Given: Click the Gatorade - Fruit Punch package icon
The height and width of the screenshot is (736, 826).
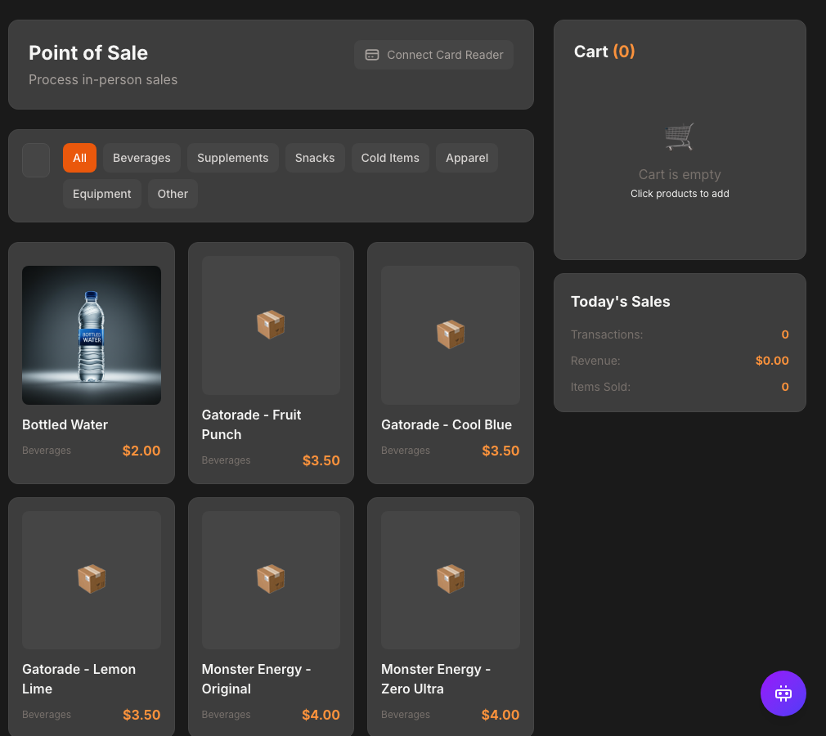Looking at the screenshot, I should [271, 325].
